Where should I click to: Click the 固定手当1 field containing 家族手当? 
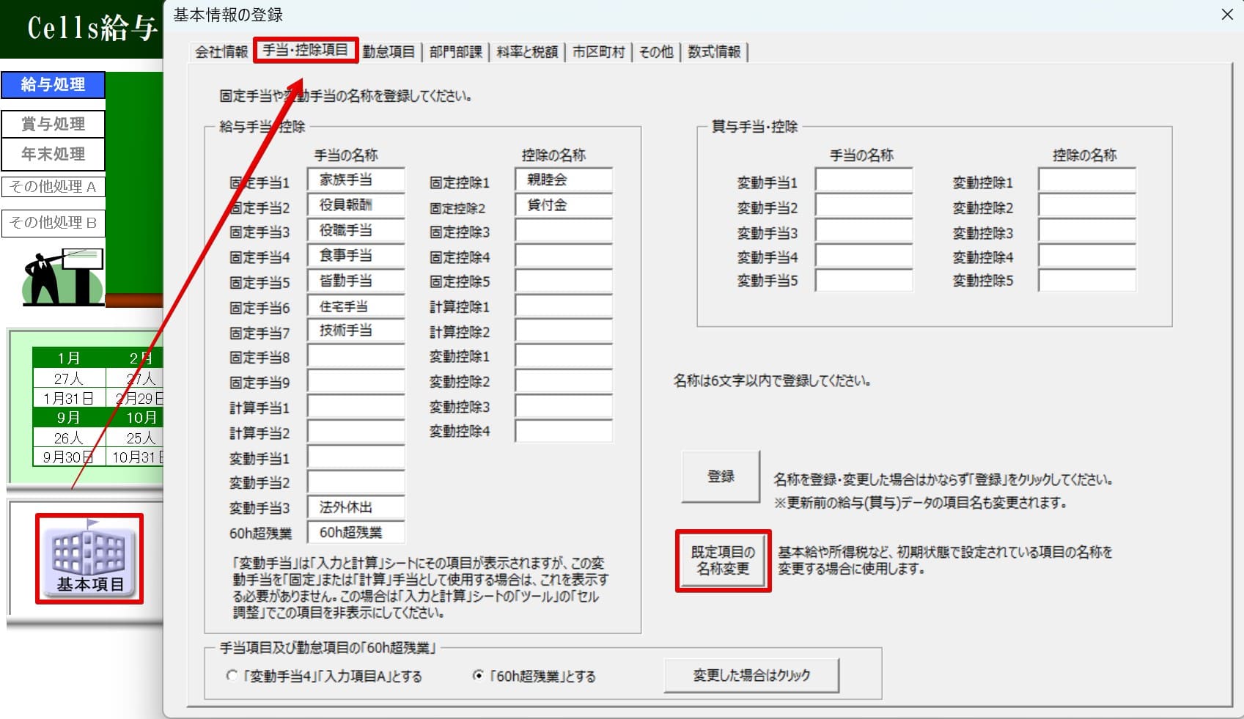[356, 180]
